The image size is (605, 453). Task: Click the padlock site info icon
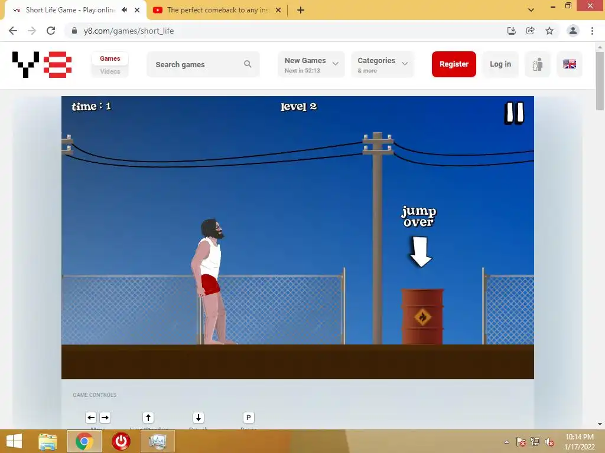coord(74,31)
